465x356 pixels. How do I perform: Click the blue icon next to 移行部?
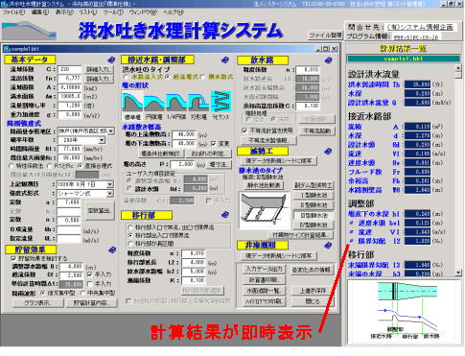pos(225,215)
